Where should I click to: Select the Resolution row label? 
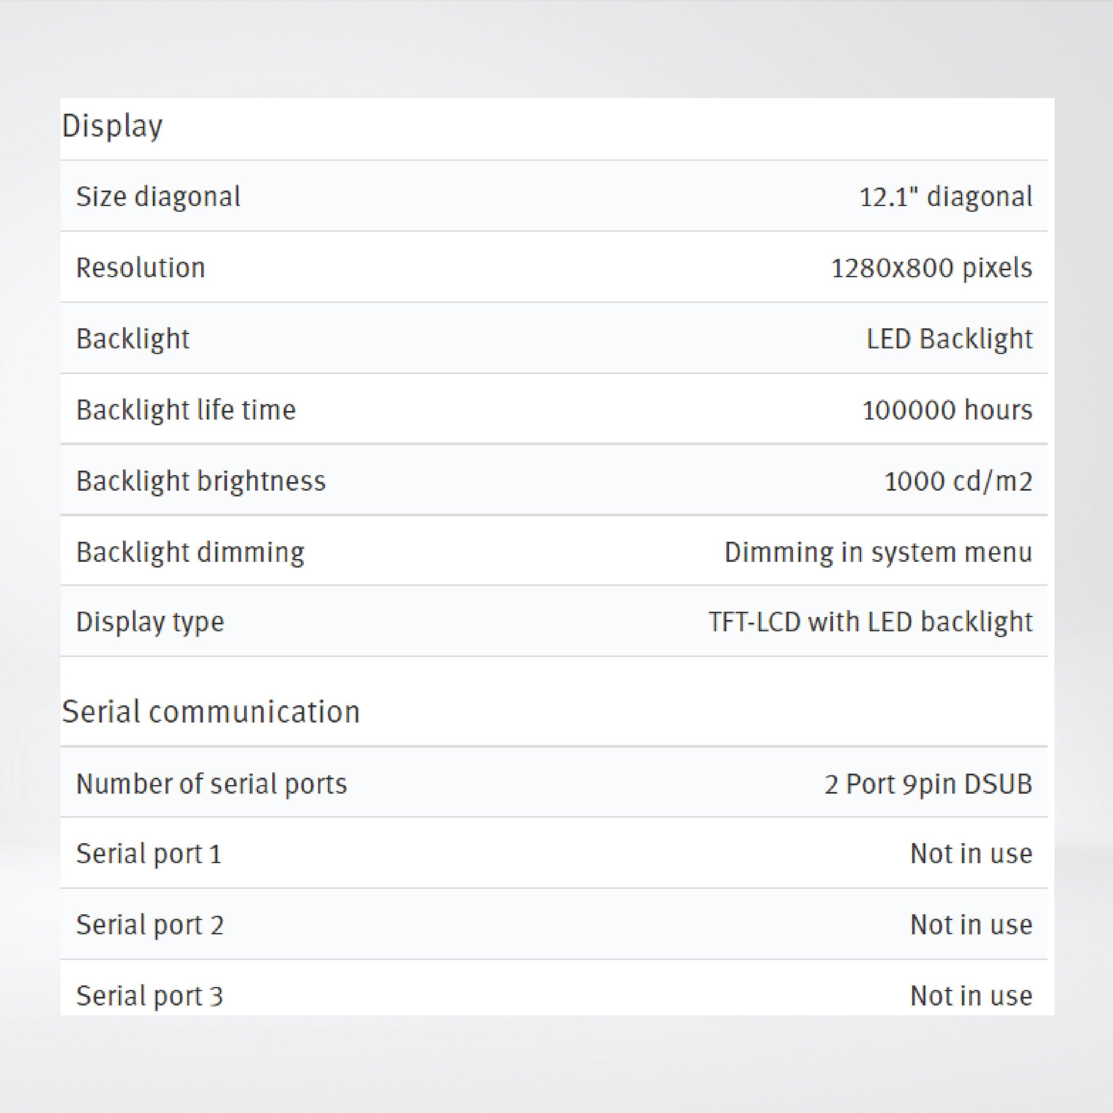[141, 268]
